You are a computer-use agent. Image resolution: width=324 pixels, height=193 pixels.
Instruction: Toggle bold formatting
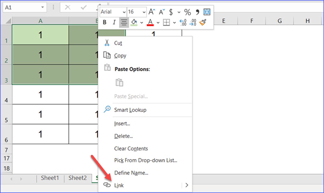pyautogui.click(x=104, y=23)
